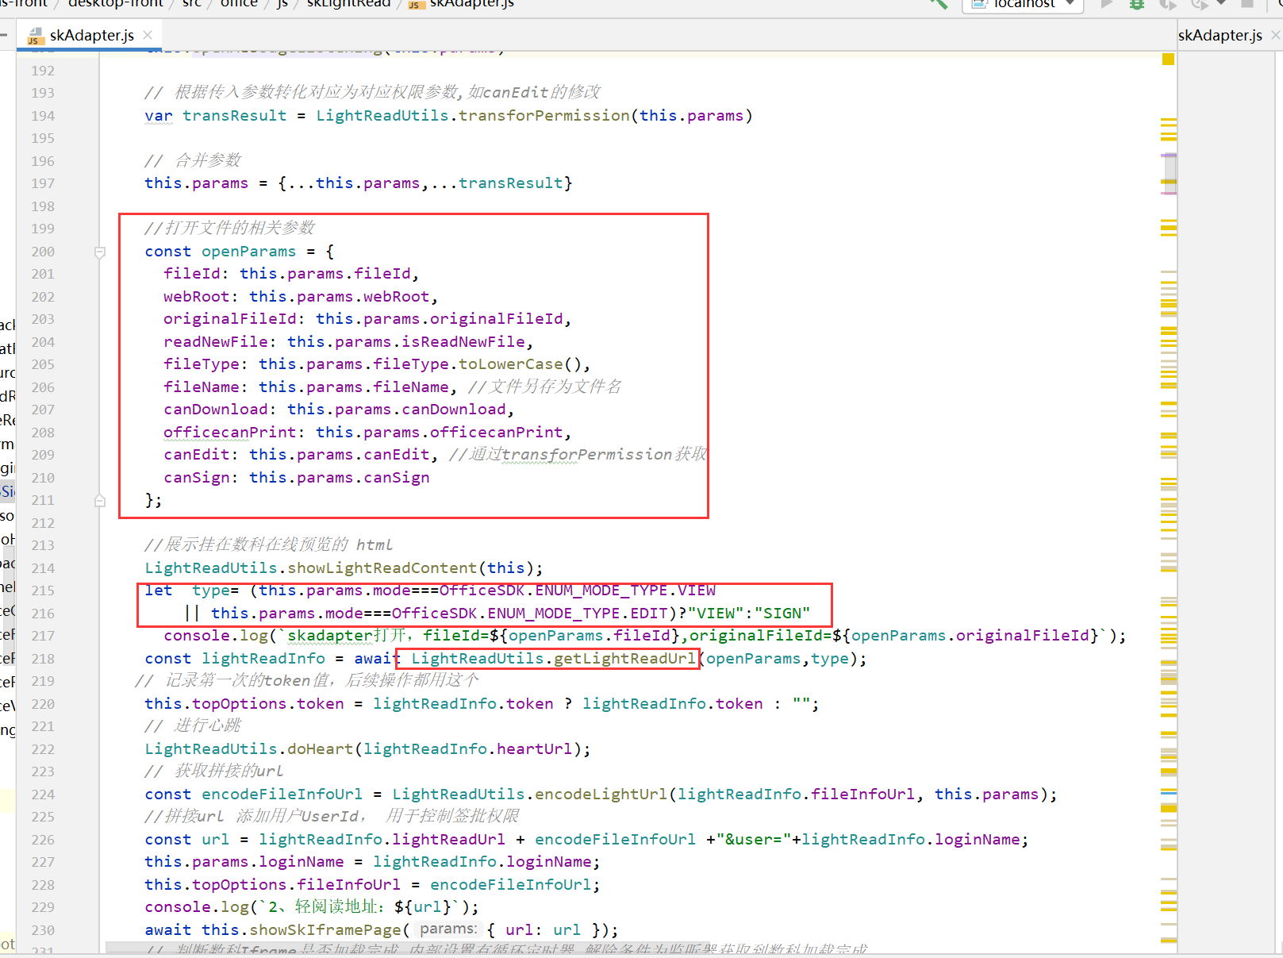Click the yellow inspection status indicator
The width and height of the screenshot is (1283, 958).
coord(1168,59)
